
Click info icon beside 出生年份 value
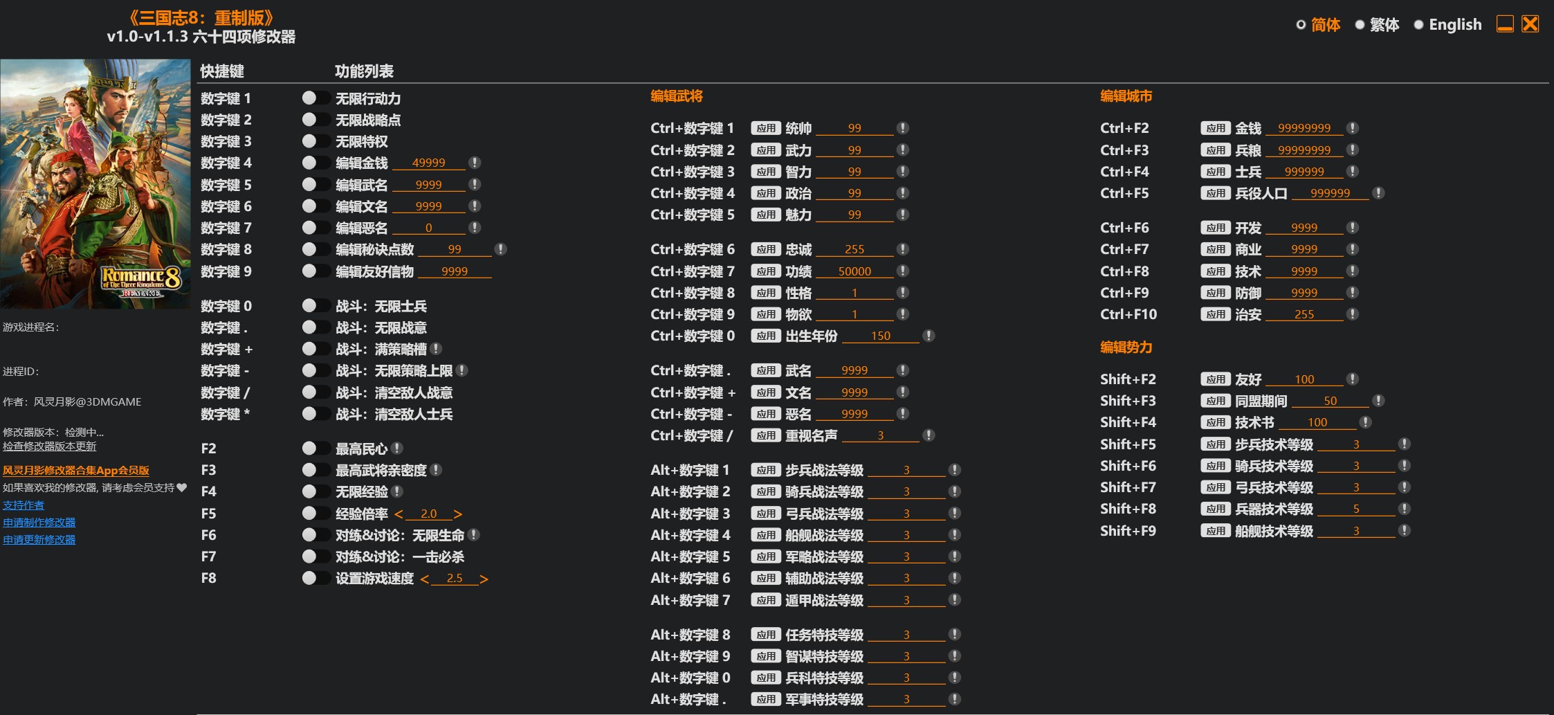click(929, 336)
